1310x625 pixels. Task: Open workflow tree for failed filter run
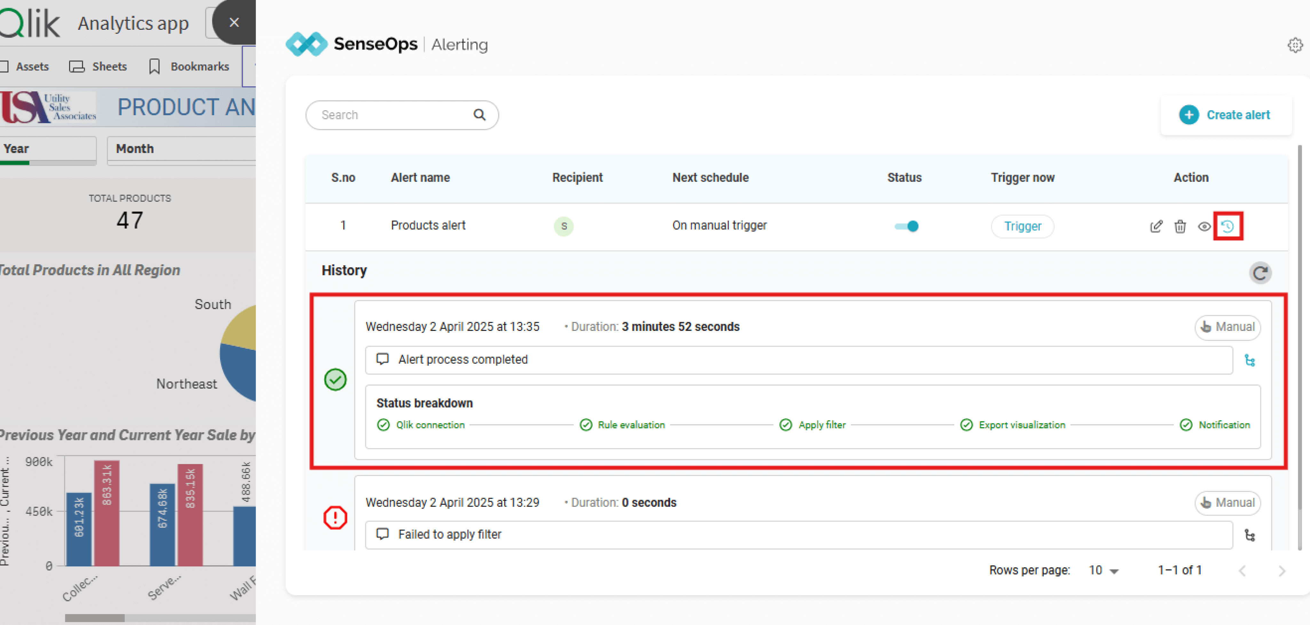click(x=1250, y=535)
